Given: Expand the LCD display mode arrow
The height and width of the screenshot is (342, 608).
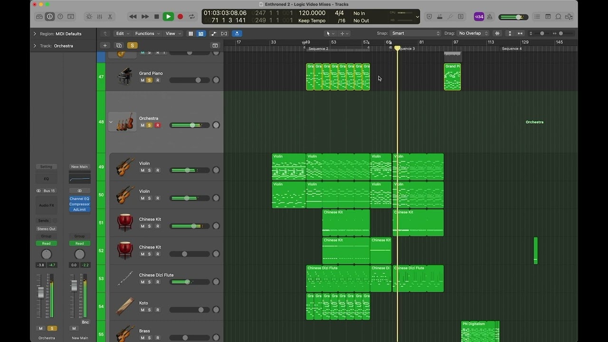Looking at the screenshot, I should (x=417, y=17).
